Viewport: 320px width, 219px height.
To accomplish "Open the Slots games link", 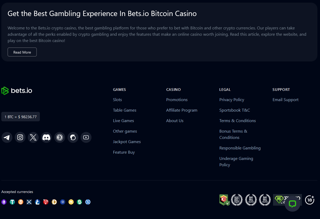I will click(x=118, y=100).
